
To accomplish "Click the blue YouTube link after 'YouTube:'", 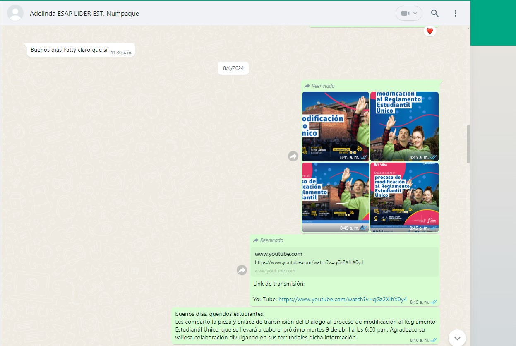I will coord(342,299).
